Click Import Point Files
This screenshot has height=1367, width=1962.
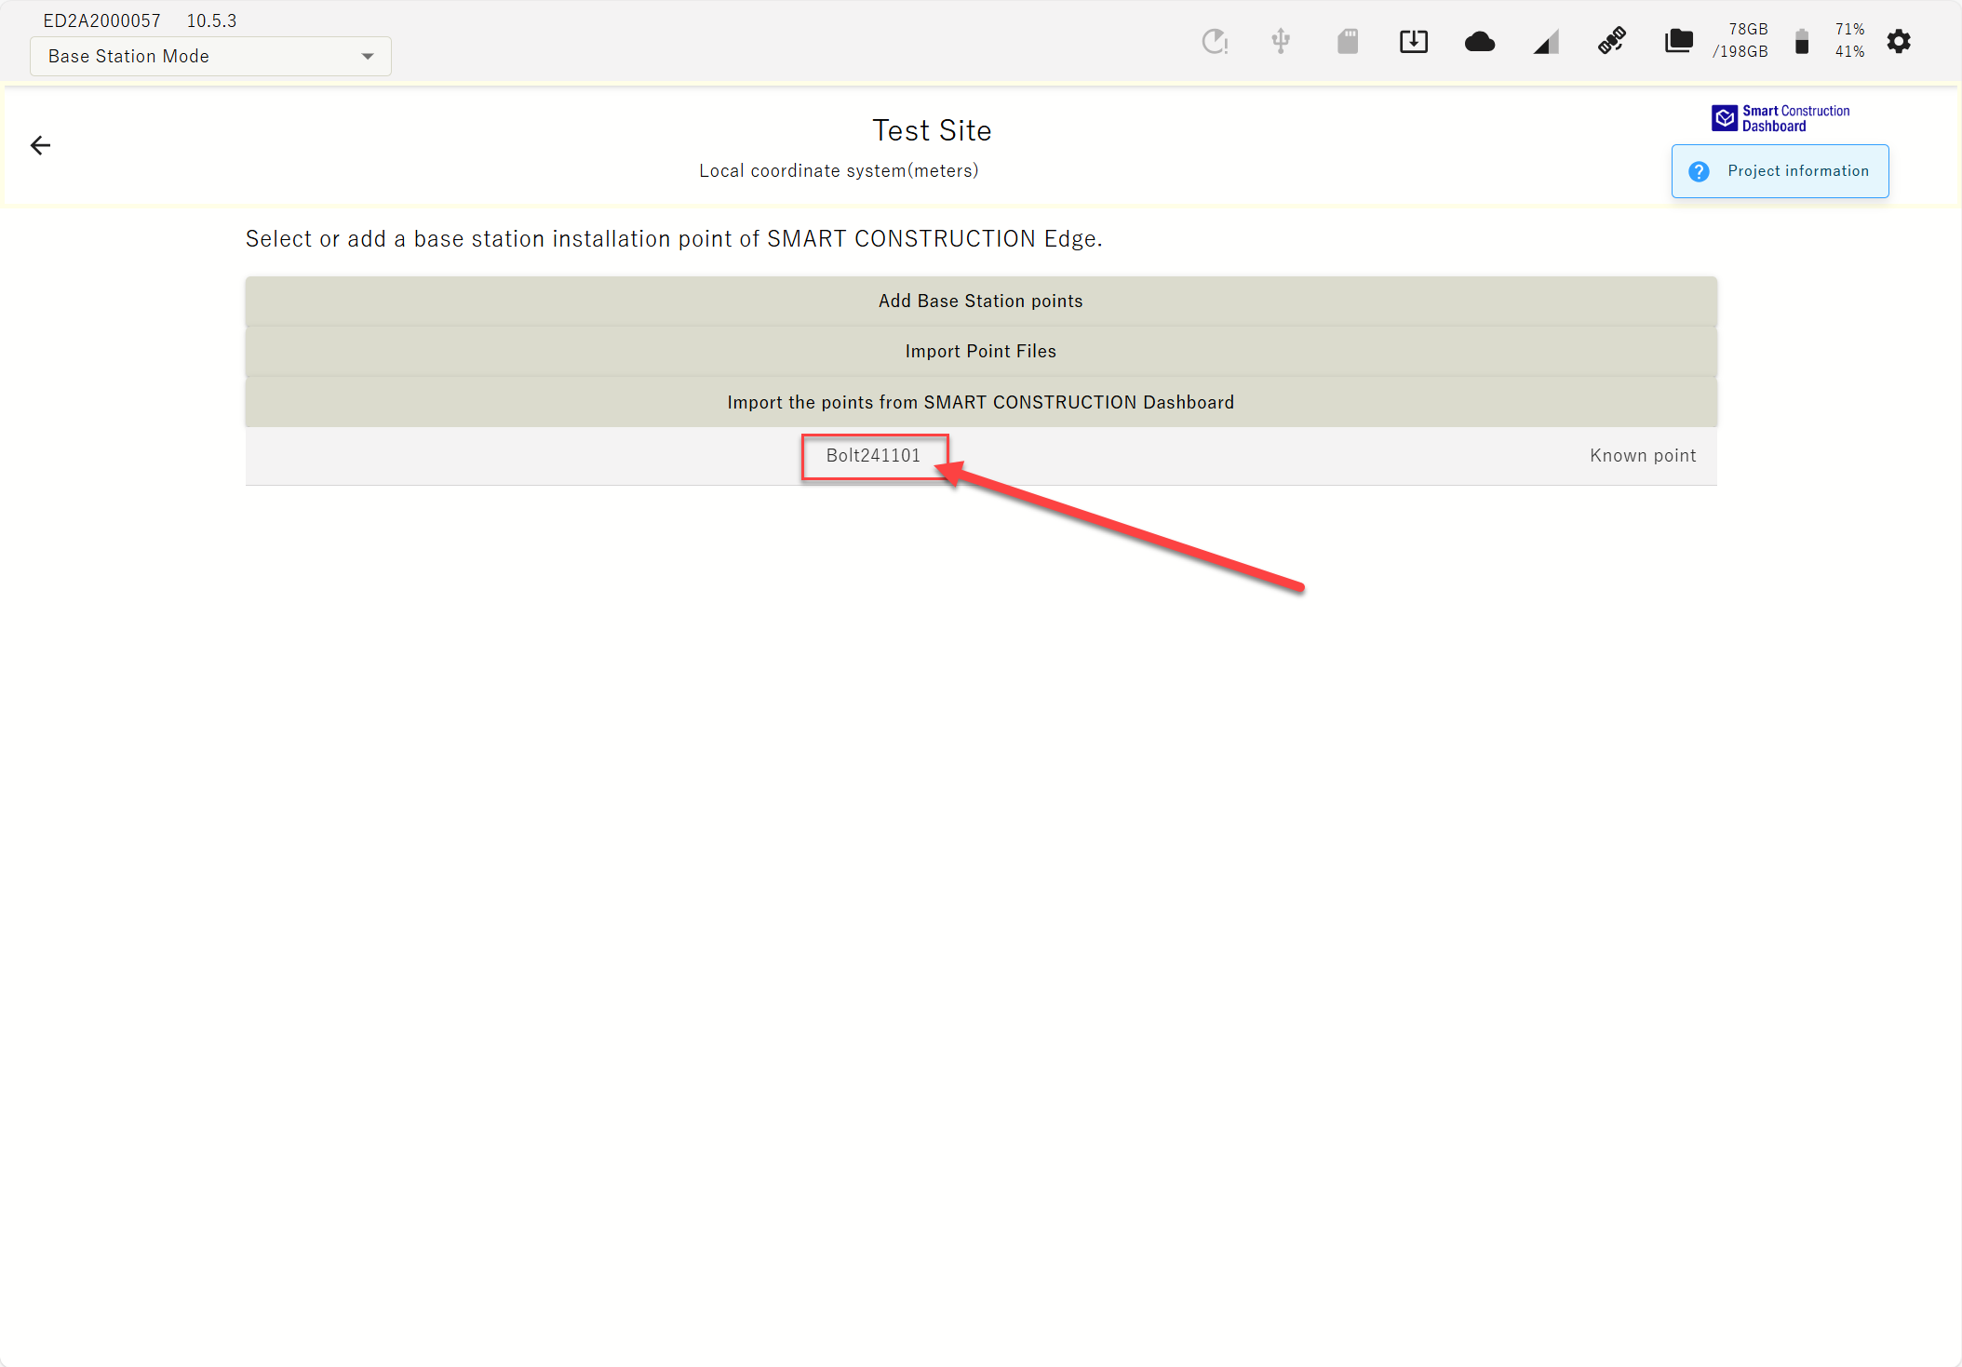tap(981, 351)
